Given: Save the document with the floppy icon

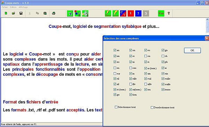Looking at the screenshot, I should 21,13.
